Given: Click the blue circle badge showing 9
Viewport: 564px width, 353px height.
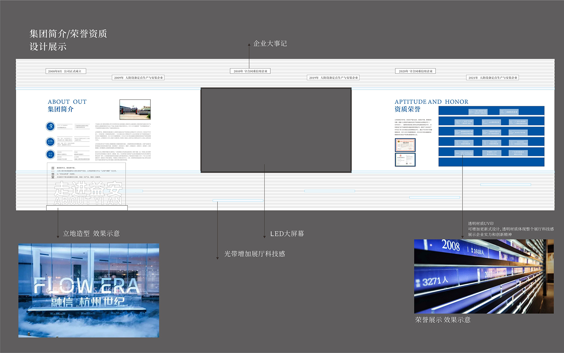Looking at the screenshot, I should (x=50, y=126).
